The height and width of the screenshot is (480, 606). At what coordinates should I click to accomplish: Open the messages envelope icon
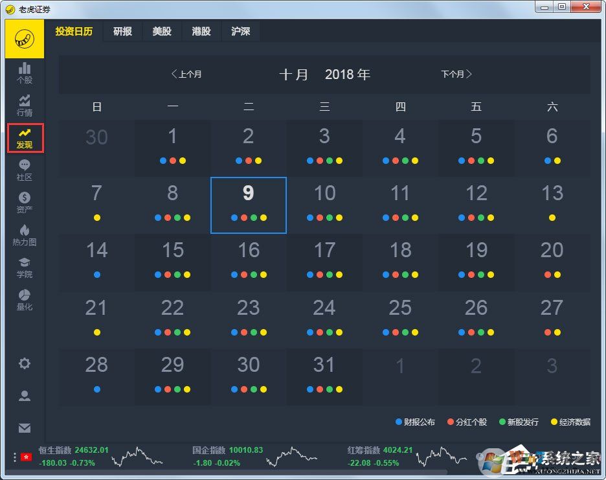click(x=24, y=428)
